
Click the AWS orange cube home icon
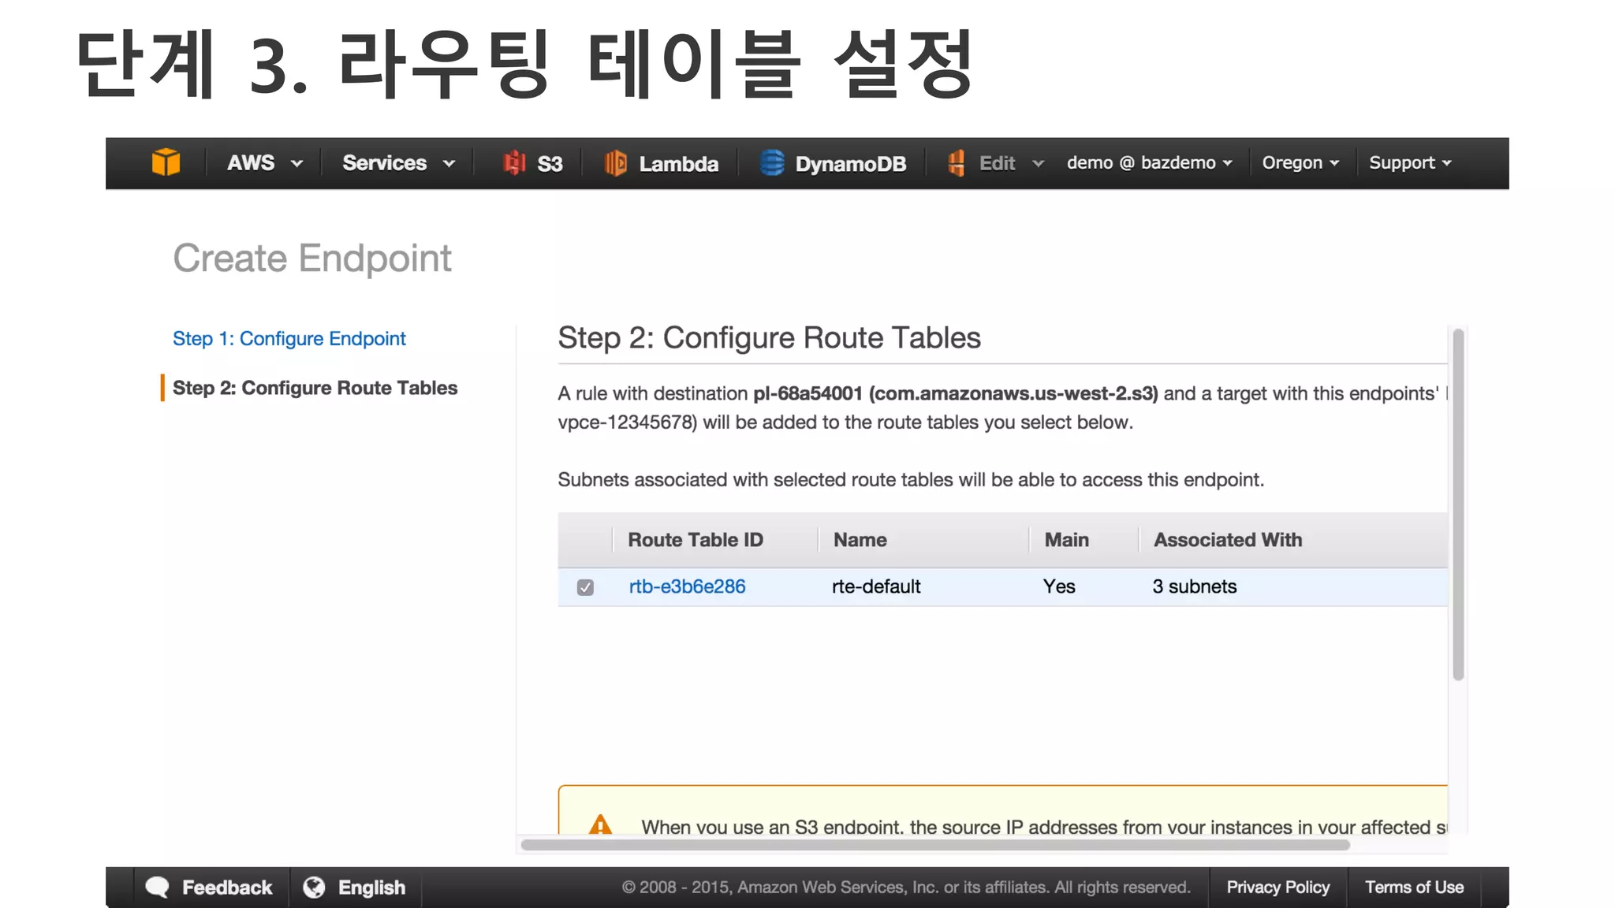point(166,162)
